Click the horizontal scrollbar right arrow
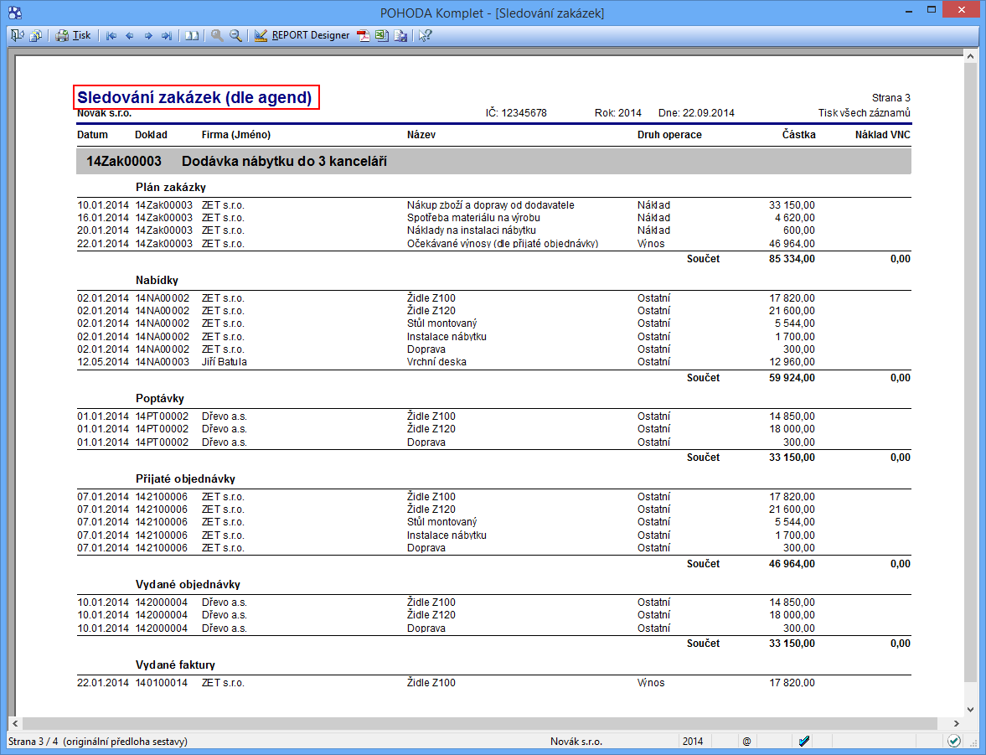Viewport: 986px width, 755px height. pos(957,723)
